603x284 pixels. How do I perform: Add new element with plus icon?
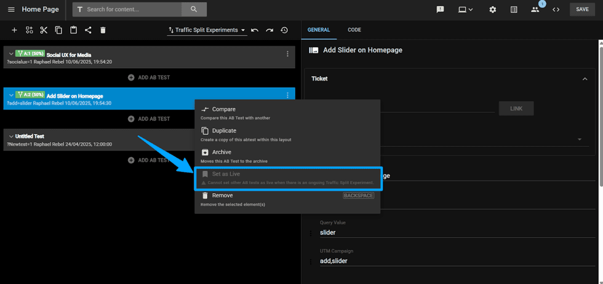click(x=14, y=30)
